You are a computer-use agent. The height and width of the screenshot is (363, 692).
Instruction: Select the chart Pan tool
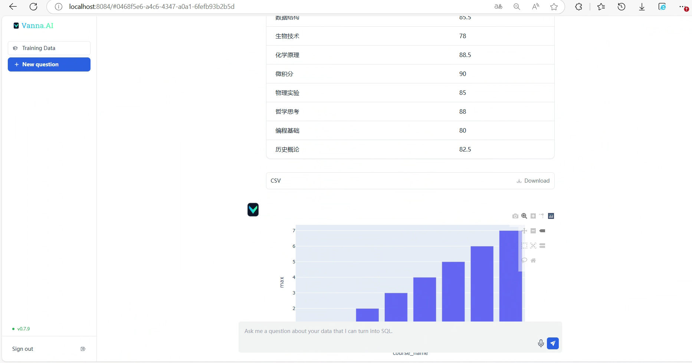(x=524, y=231)
